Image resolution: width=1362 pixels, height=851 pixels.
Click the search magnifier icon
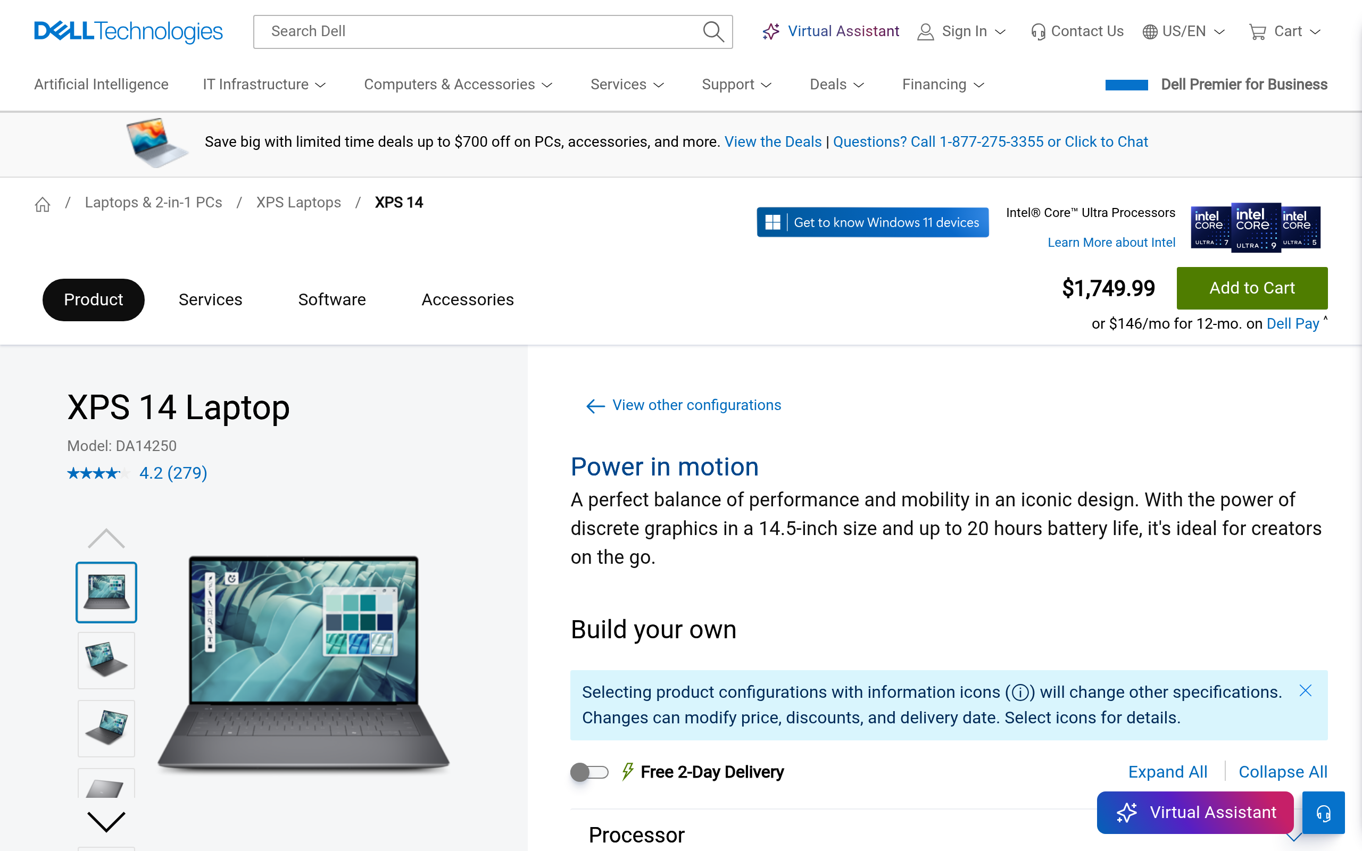point(713,31)
